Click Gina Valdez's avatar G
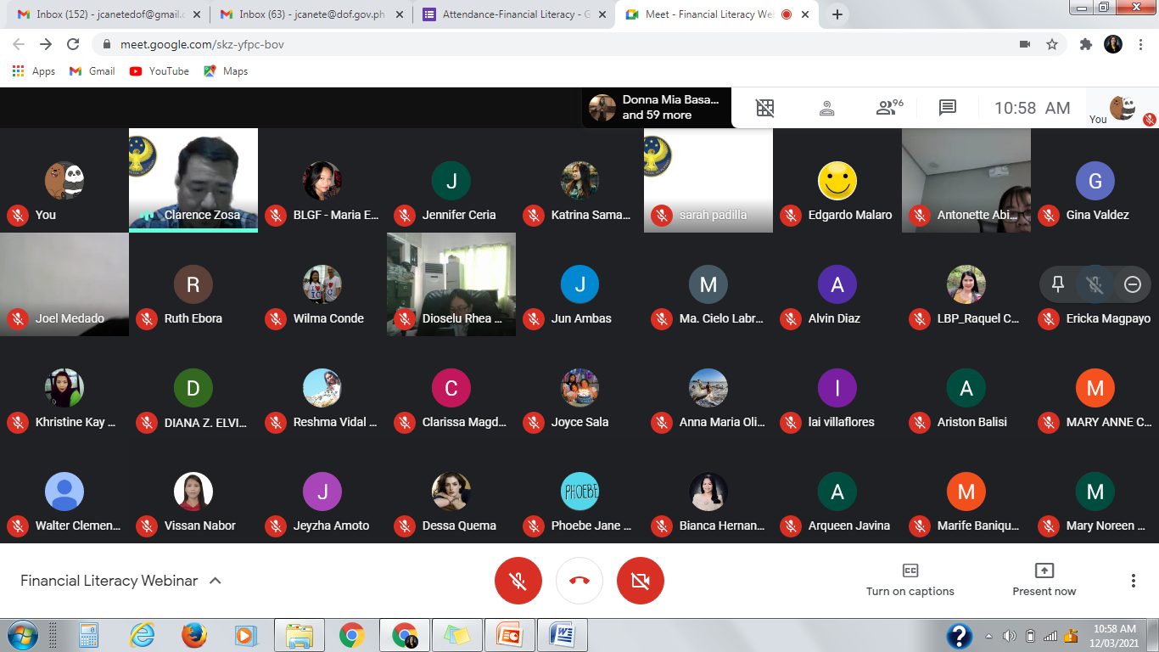1159x652 pixels. [1095, 181]
